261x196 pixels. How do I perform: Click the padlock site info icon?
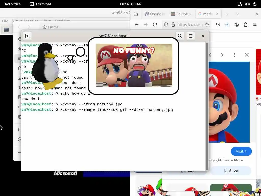[173, 25]
